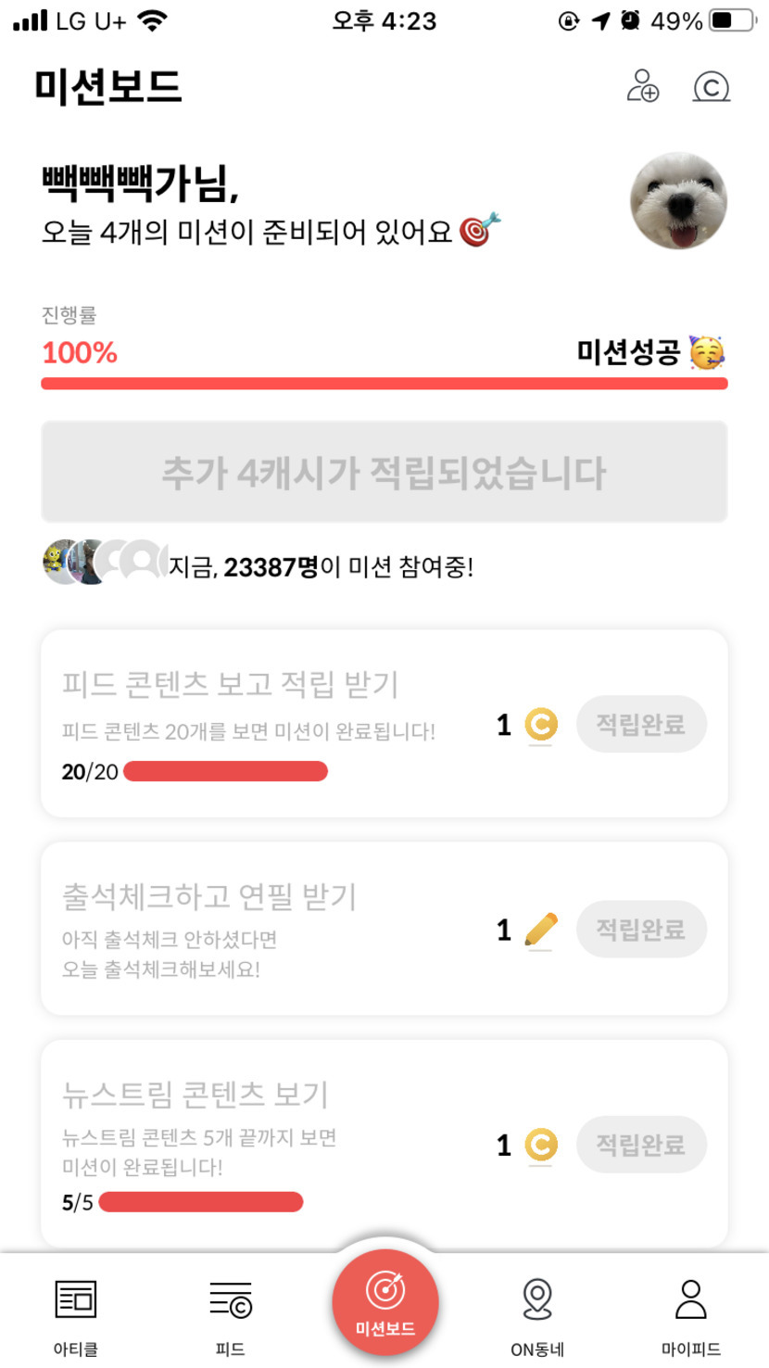Tap the pencil icon on 출석체크 mission
This screenshot has height=1368, width=769.
pos(541,929)
